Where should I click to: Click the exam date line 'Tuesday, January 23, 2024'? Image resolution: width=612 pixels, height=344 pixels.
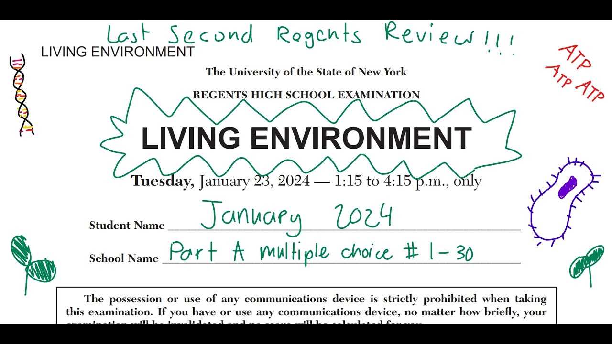click(306, 182)
